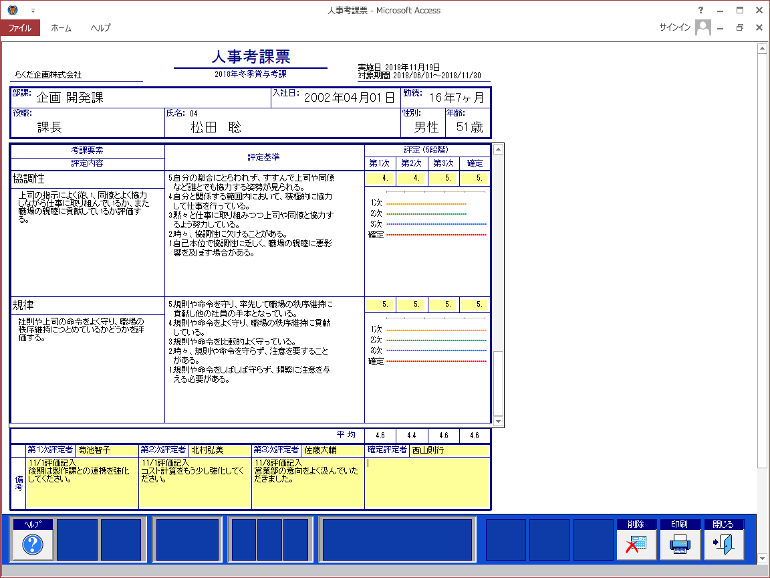Image resolution: width=770 pixels, height=578 pixels.
Task: Click the 平均 row label
Action: (346, 434)
